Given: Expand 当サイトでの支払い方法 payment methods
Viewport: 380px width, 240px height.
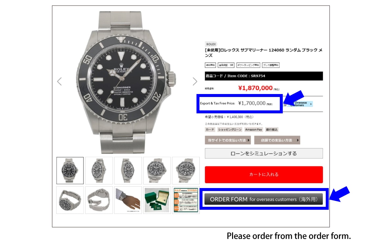Looking at the screenshot, I should tap(228, 140).
